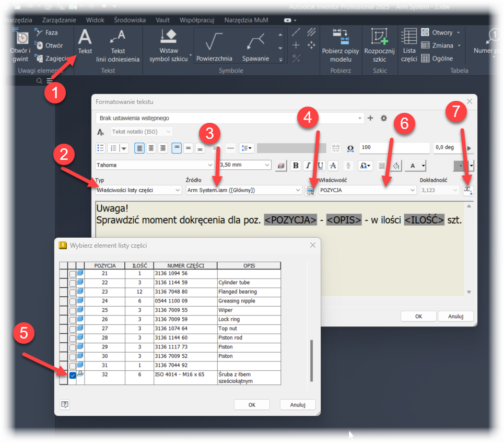
Task: Click Anuluj in Formatowanie tekstu dialog
Action: click(x=455, y=316)
